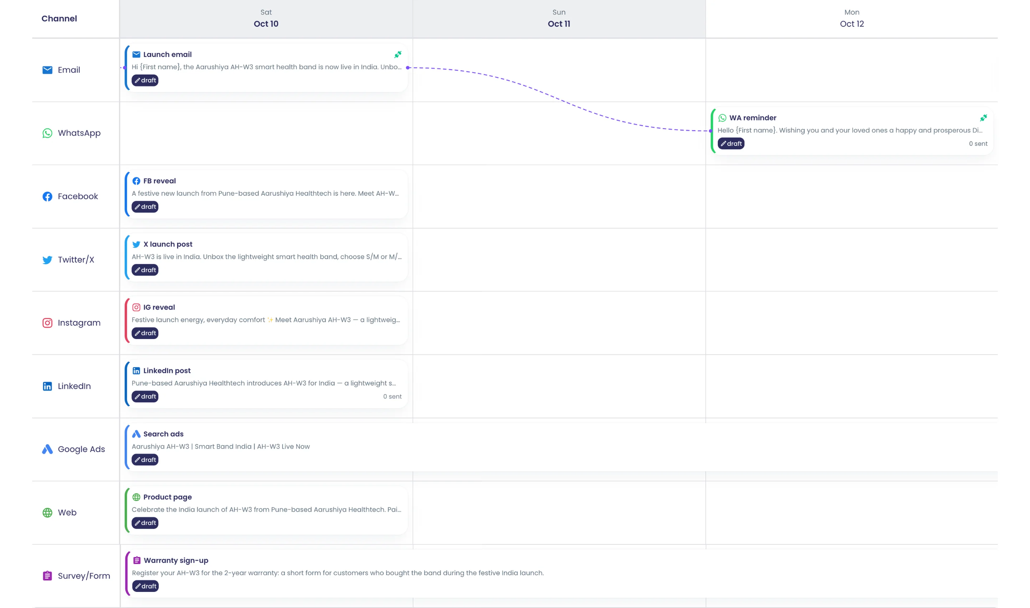Click draft badge on Product page card
Viewport: 1030px width, 608px height.
[145, 523]
